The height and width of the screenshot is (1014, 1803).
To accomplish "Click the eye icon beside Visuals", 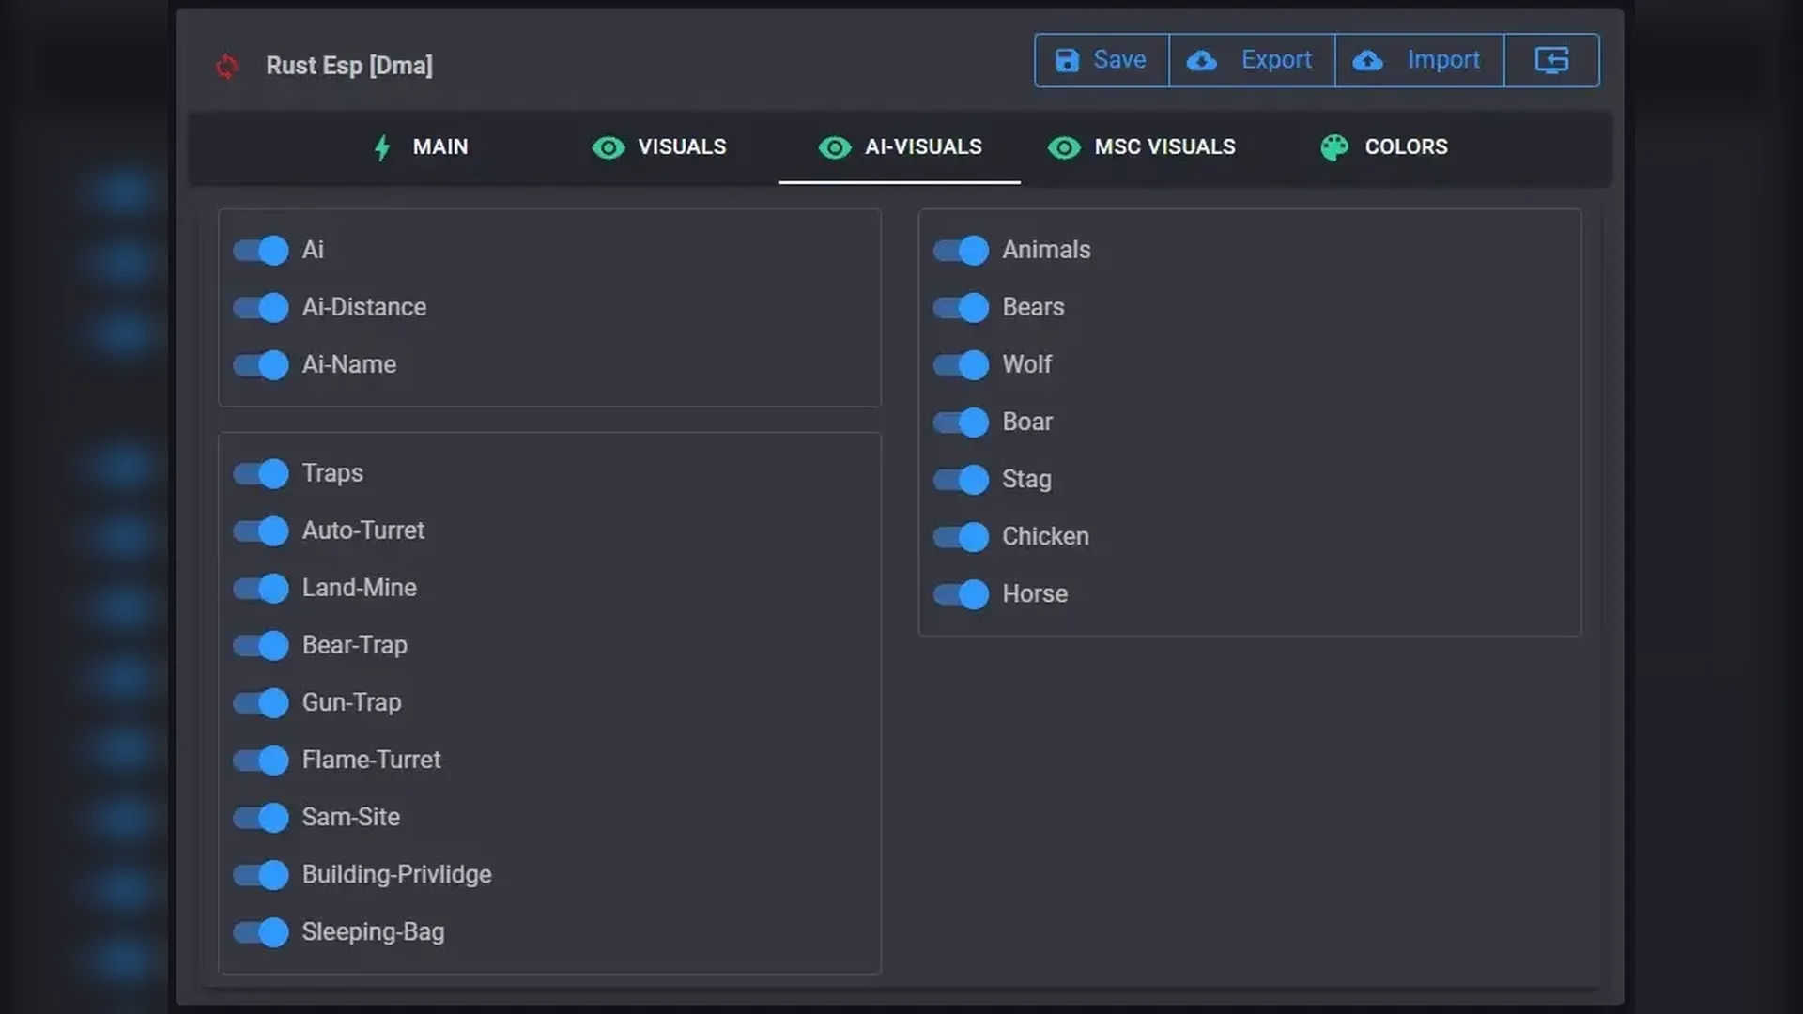I will pyautogui.click(x=609, y=147).
